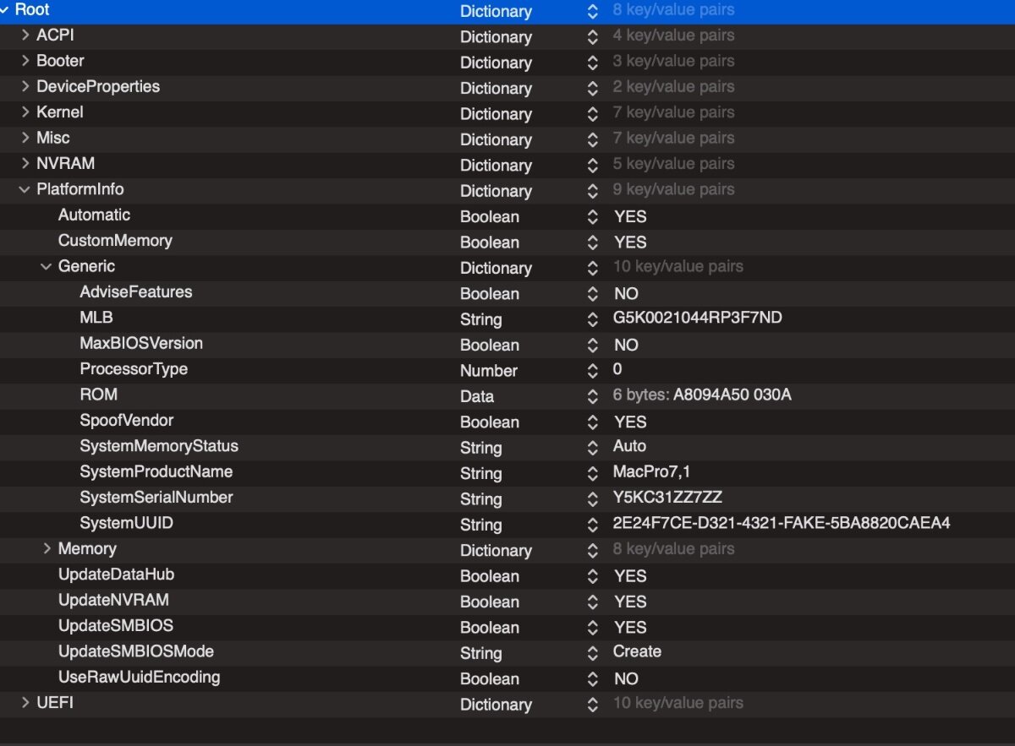Select the SystemUUID string value
The image size is (1015, 746).
pyautogui.click(x=782, y=523)
